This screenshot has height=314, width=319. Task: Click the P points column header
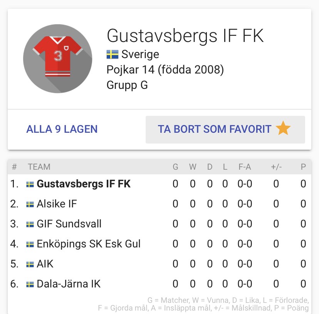[303, 167]
